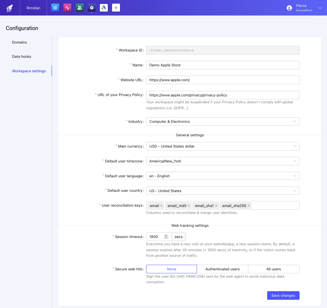Click the Rimdian leaf logo
This screenshot has width=327, height=308.
(9, 8)
